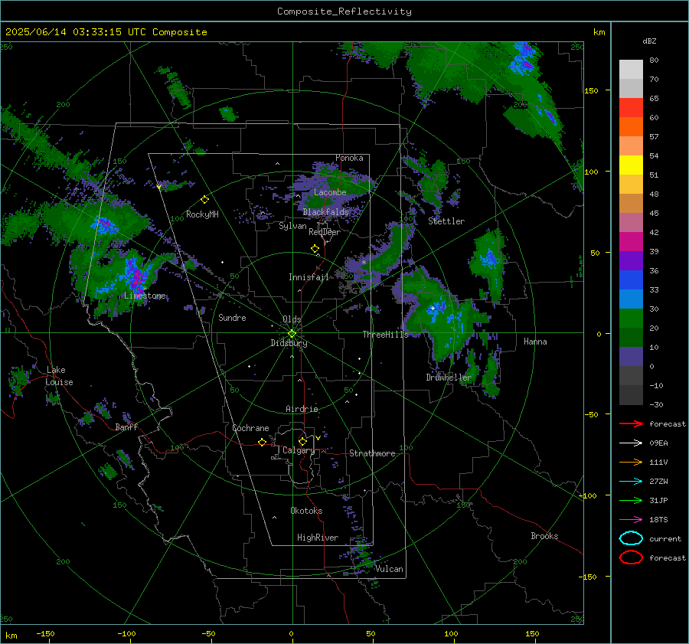689x644 pixels.
Task: Click the Sylvan label
Action: coord(292,226)
